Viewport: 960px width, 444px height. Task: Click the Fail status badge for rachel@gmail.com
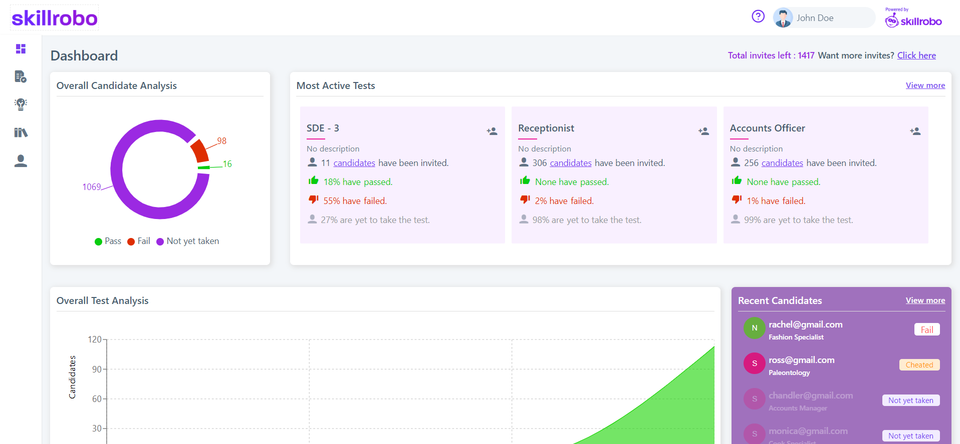click(x=927, y=329)
